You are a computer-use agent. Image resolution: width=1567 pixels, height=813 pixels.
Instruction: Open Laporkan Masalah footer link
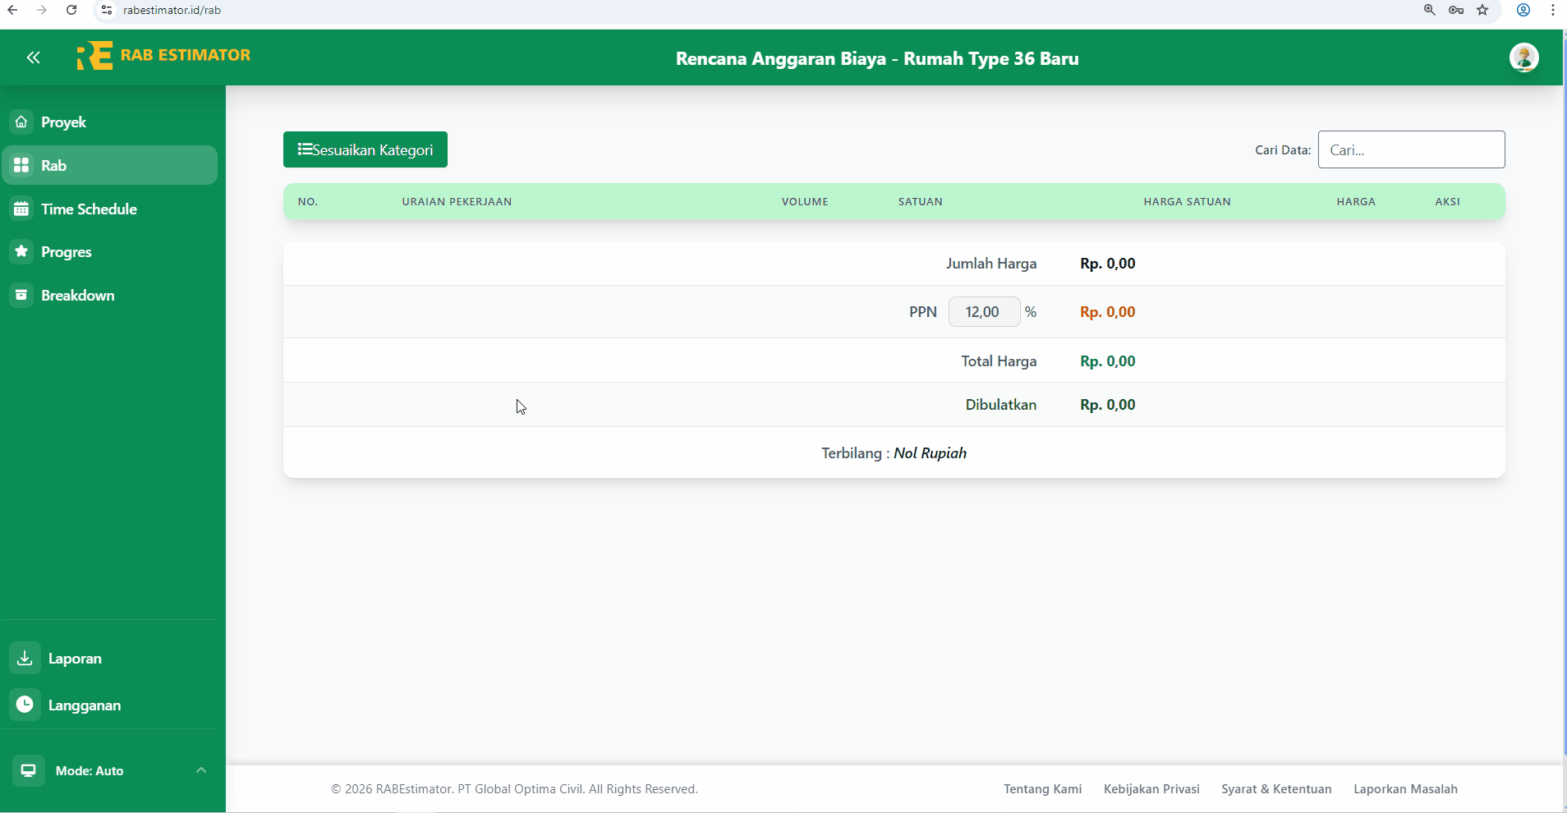[1405, 788]
